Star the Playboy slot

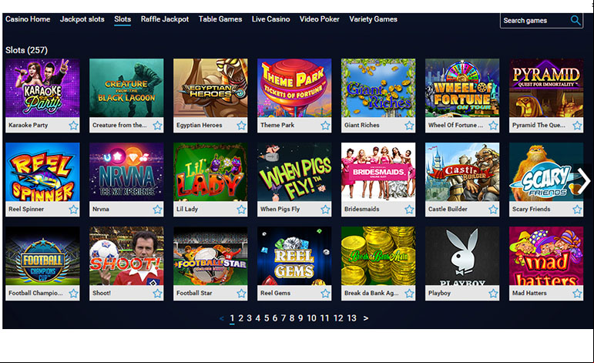click(493, 294)
